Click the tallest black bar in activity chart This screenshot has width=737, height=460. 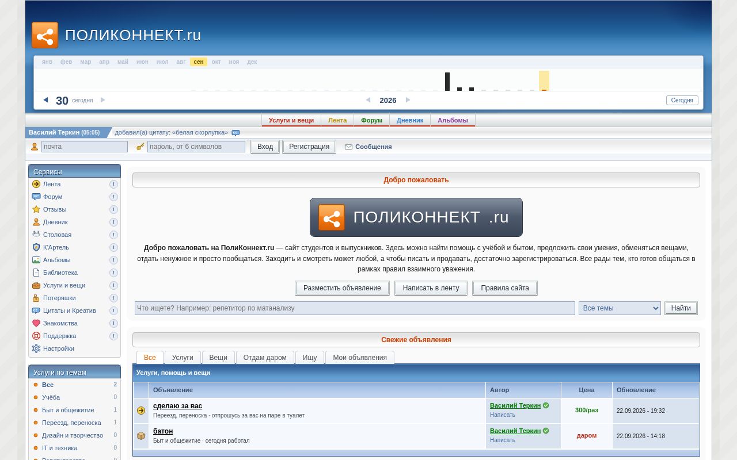click(447, 82)
